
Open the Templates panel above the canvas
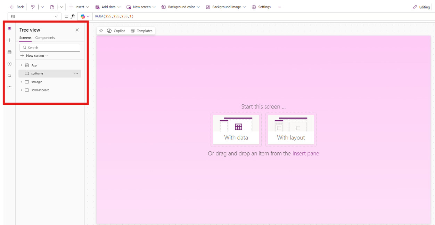141,31
